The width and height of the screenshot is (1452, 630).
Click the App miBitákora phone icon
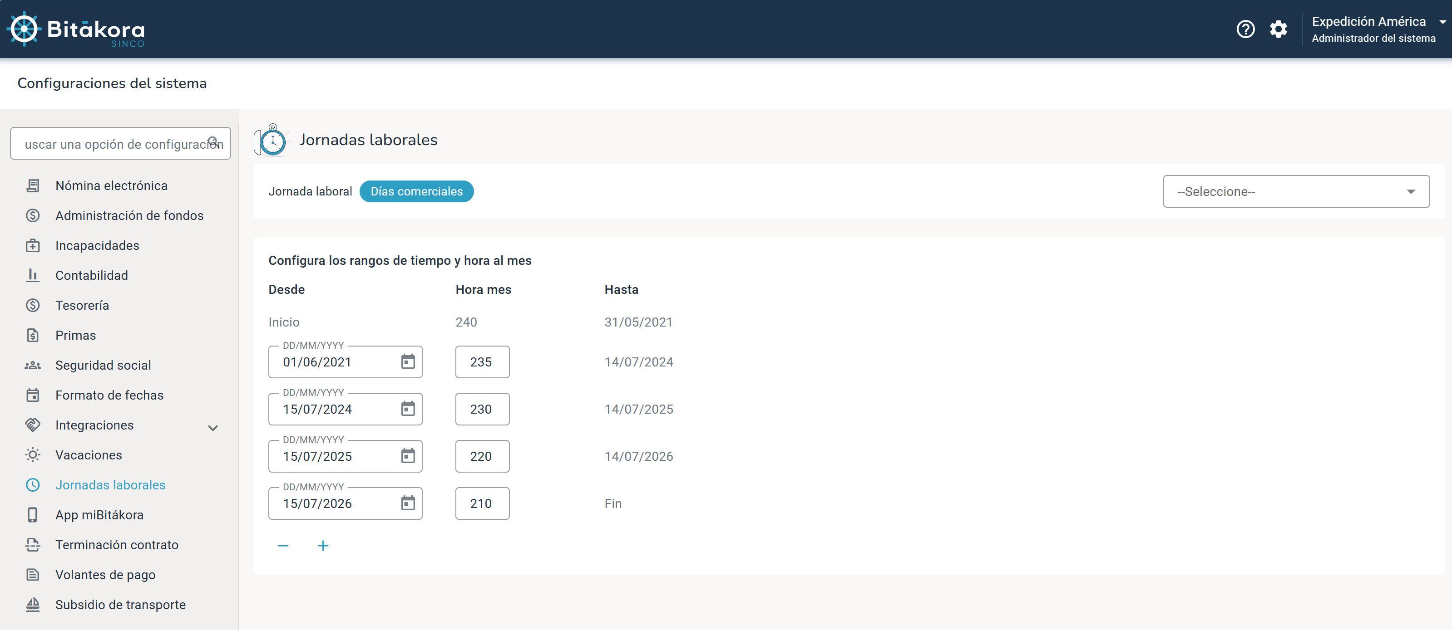33,515
